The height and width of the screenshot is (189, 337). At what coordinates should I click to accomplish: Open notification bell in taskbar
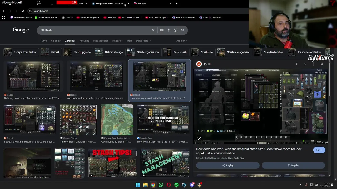click(x=333, y=185)
